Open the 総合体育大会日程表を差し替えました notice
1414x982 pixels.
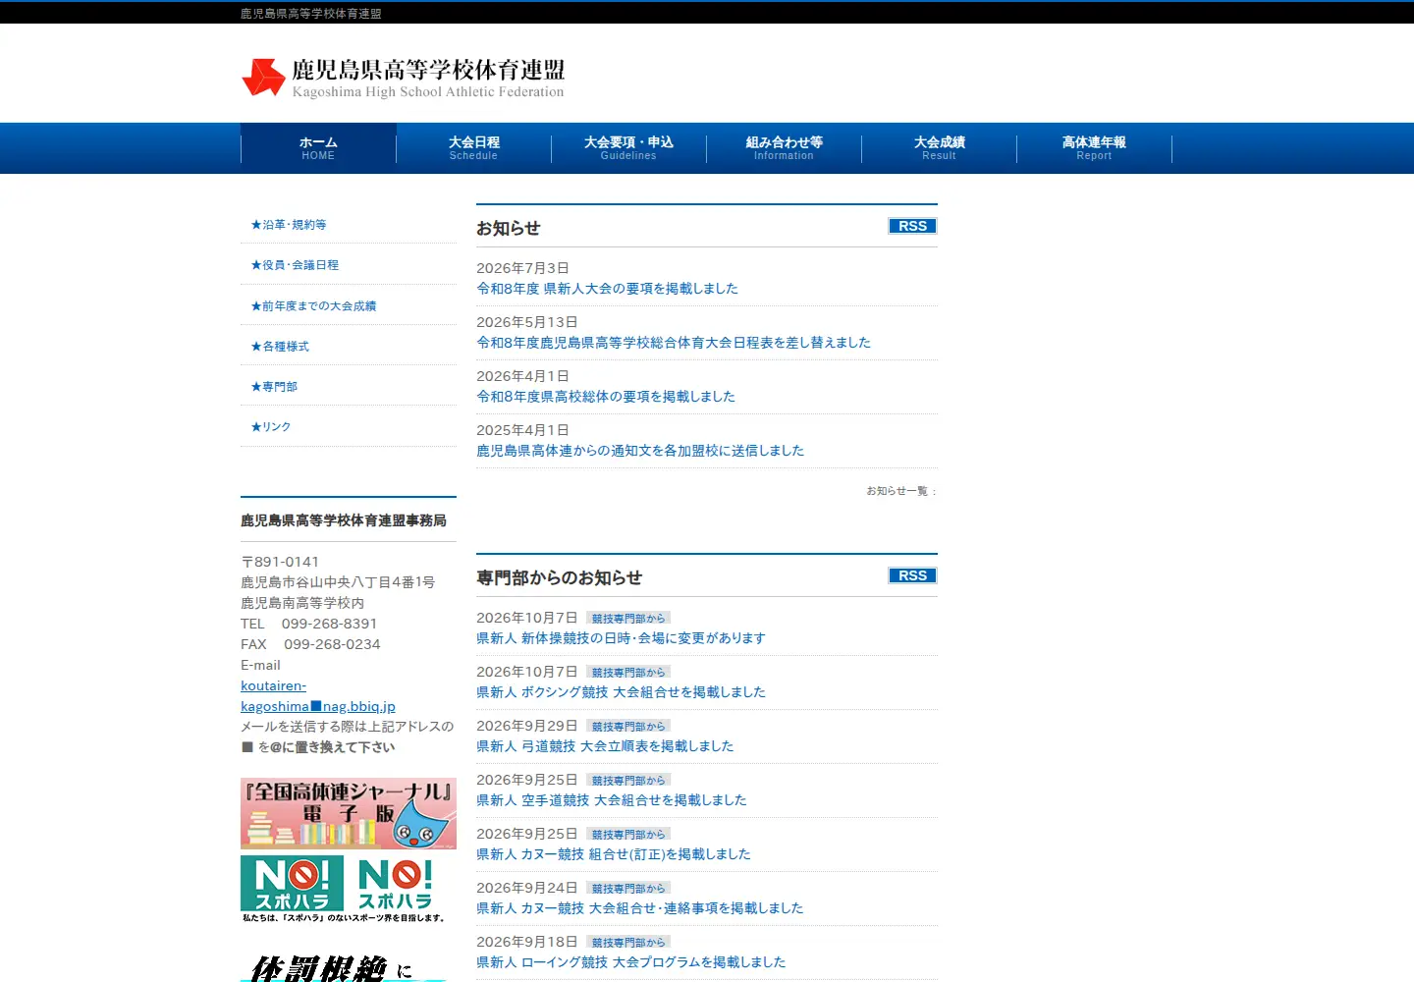tap(674, 343)
